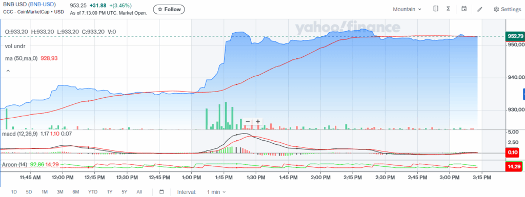Click the blue side tab at right edge
This screenshot has height=197, width=525.
point(523,94)
